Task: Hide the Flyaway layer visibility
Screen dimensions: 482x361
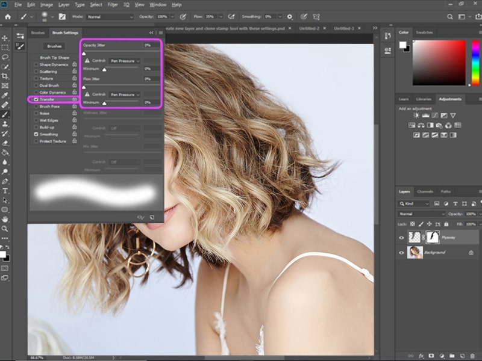Action: click(x=401, y=238)
